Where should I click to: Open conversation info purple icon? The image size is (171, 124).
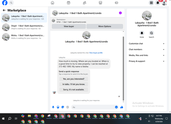[120, 13]
